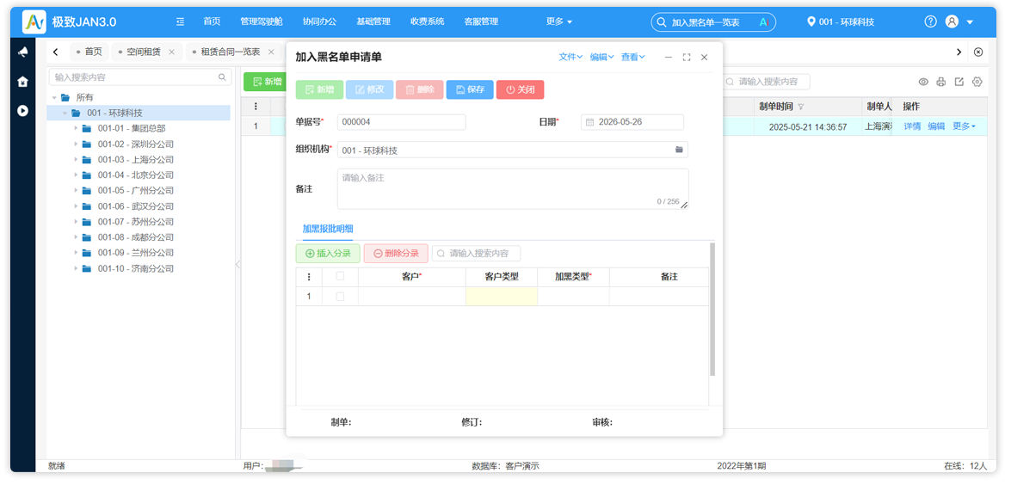Open the AI assistant icon in search box
This screenshot has height=485, width=1011.
(764, 21)
